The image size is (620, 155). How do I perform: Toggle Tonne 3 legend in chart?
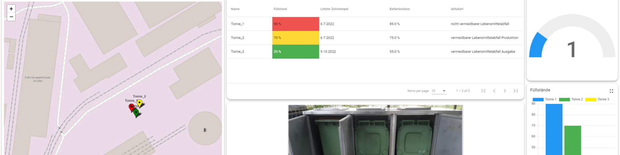click(597, 99)
